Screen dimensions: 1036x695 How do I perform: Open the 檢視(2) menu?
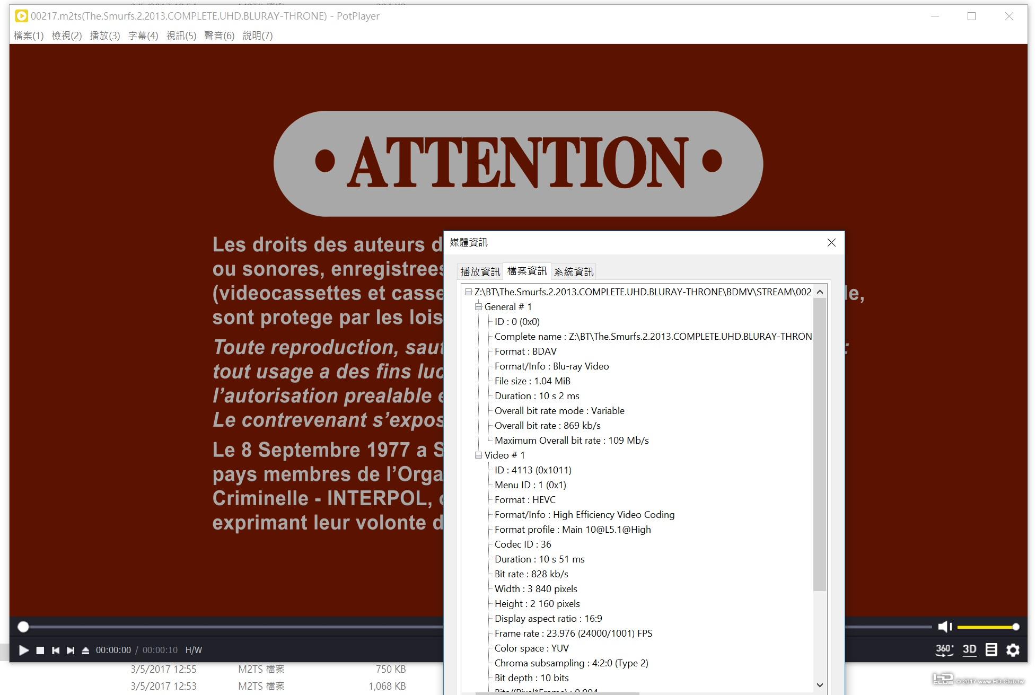click(x=67, y=36)
